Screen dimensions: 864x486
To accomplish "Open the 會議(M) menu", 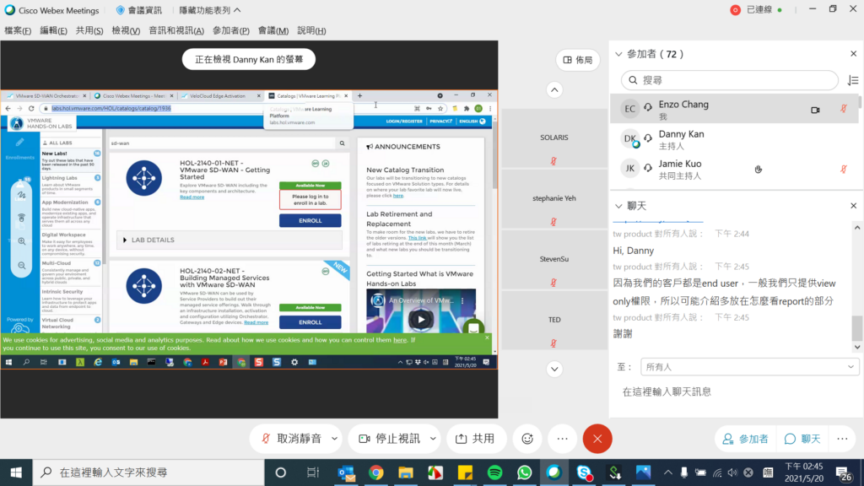I will [273, 31].
